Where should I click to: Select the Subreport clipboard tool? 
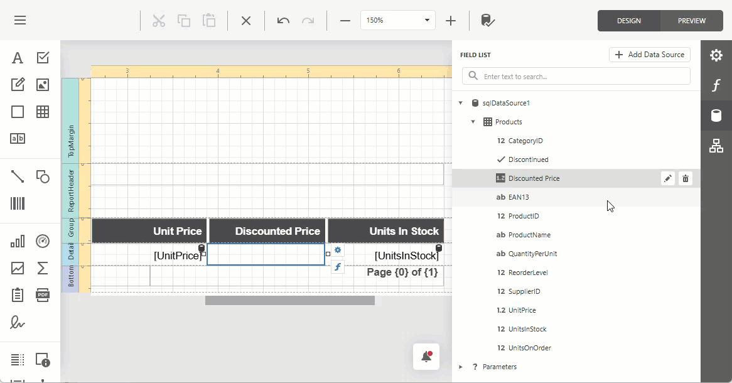tap(18, 294)
